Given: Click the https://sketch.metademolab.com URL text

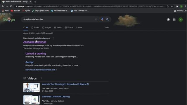Looking at the screenshot, I should coord(37,38).
